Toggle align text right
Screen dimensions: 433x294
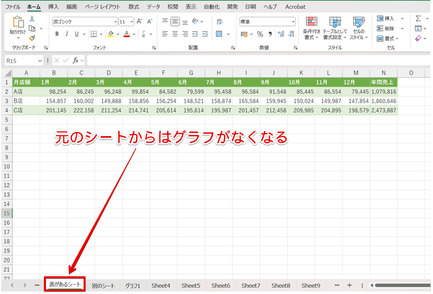click(x=185, y=34)
